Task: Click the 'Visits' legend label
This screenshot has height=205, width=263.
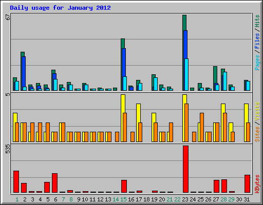Action: (257, 112)
